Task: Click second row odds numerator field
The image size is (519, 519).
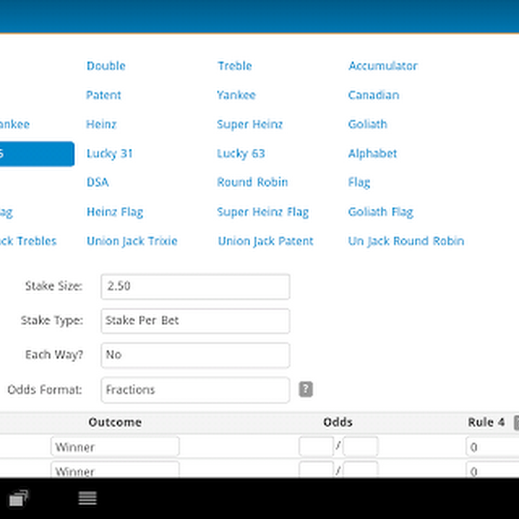Action: point(316,469)
